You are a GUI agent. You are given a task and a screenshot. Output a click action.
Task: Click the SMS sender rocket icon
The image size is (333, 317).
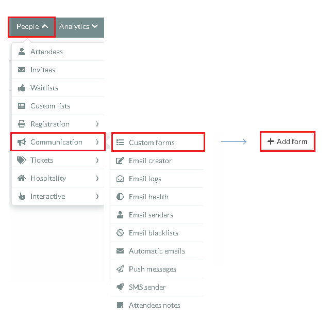[x=120, y=287]
